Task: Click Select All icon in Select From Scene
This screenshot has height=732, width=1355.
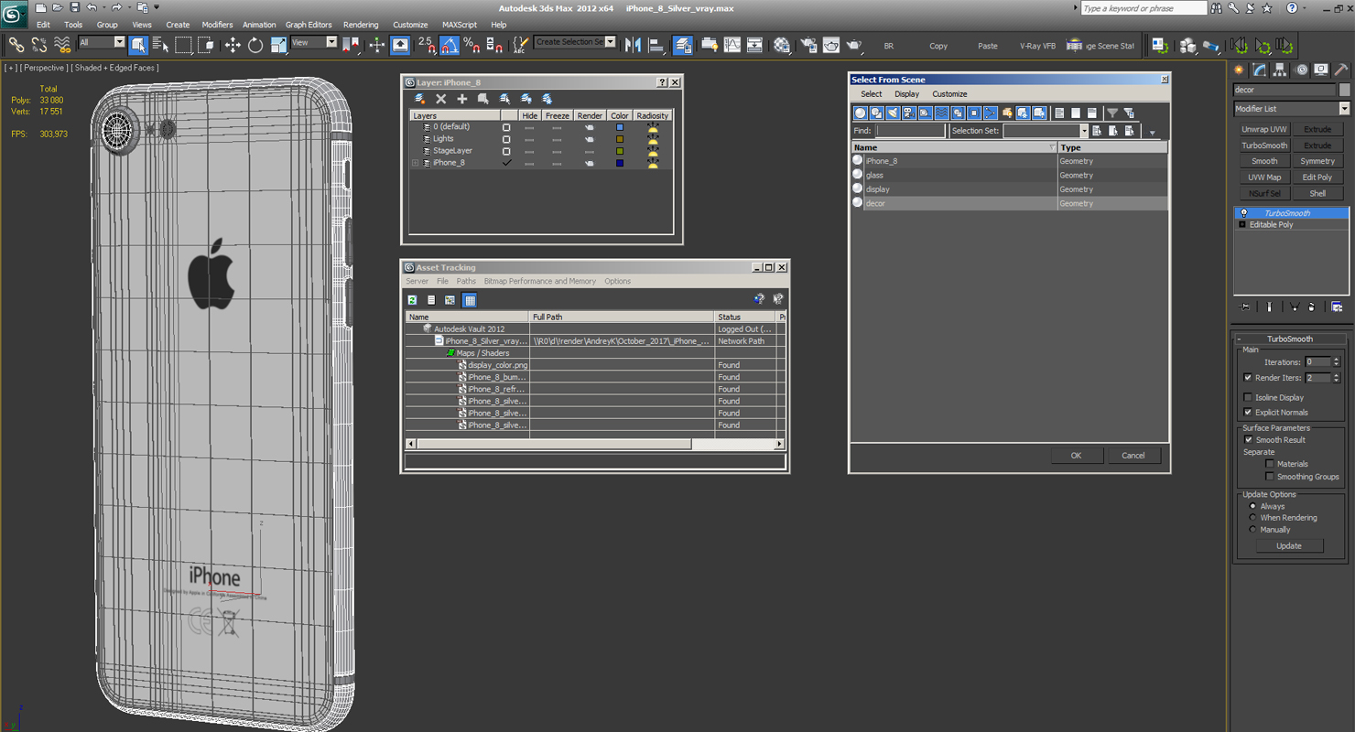Action: [1059, 113]
